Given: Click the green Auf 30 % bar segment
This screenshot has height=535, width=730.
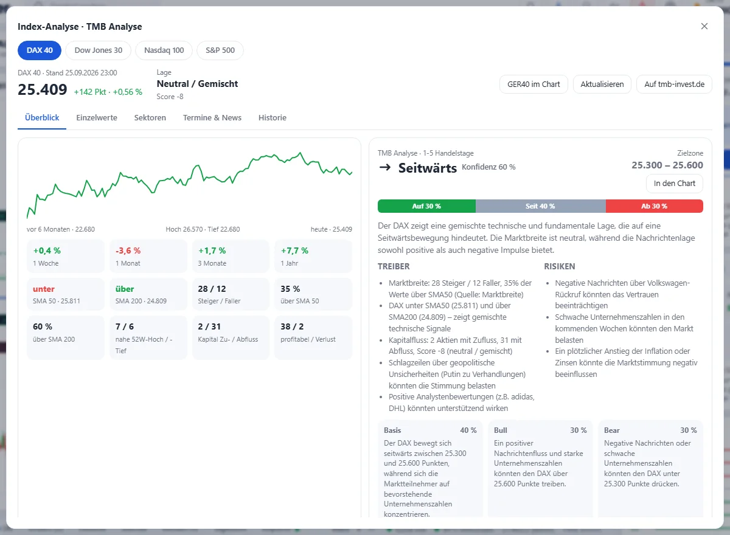Looking at the screenshot, I should [x=426, y=206].
